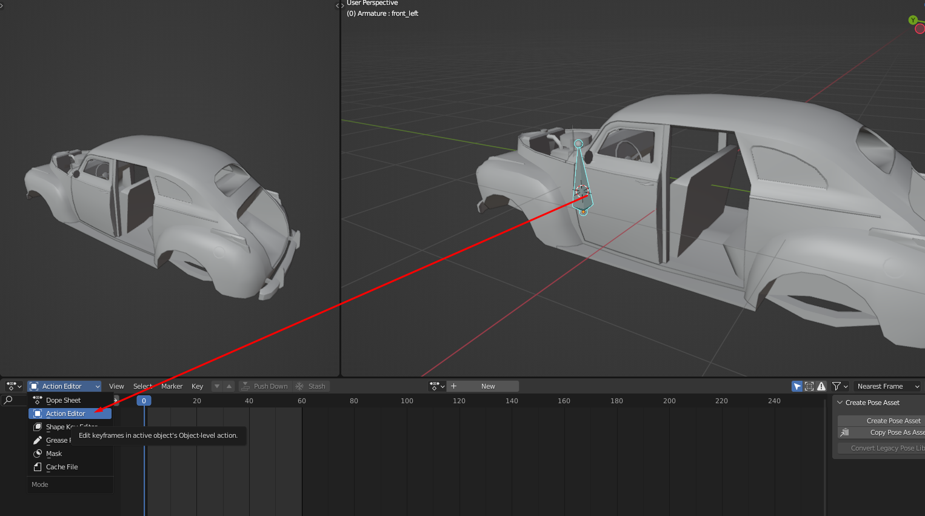Click the channel search field
925x516 pixels.
click(15, 400)
